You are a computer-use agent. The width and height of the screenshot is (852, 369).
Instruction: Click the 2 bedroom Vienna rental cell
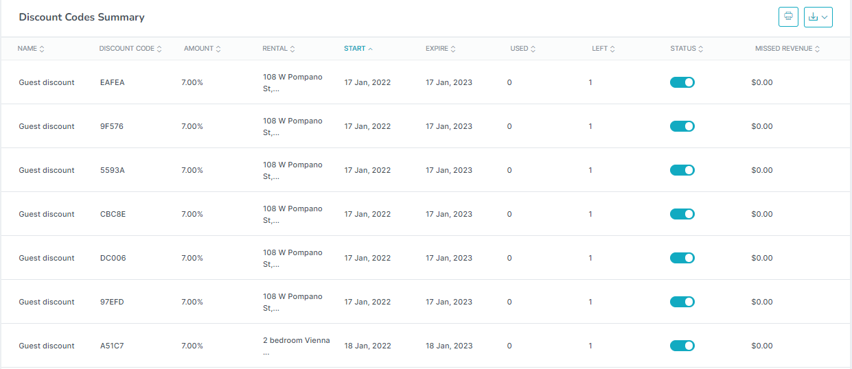click(x=297, y=346)
